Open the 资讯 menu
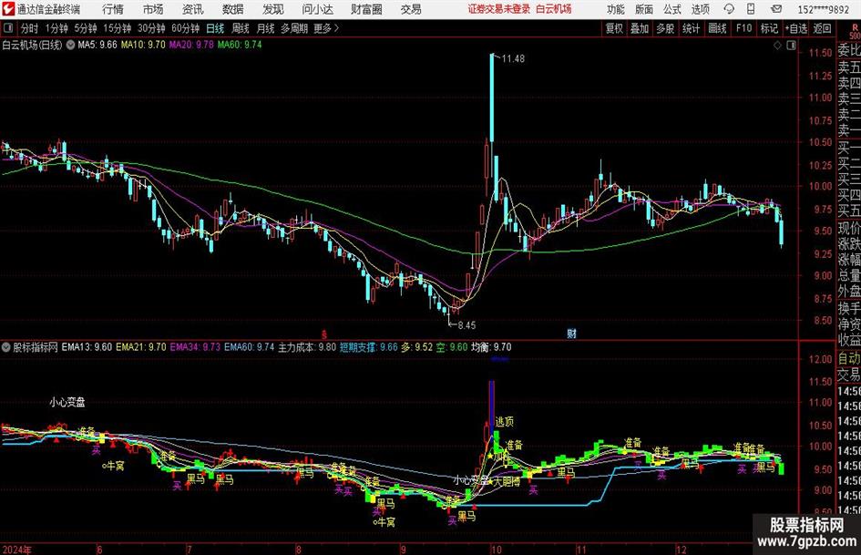The width and height of the screenshot is (861, 555). click(x=193, y=9)
